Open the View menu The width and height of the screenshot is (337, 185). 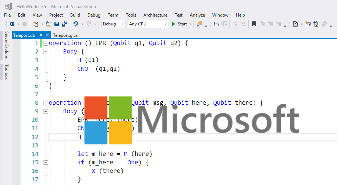pos(37,15)
